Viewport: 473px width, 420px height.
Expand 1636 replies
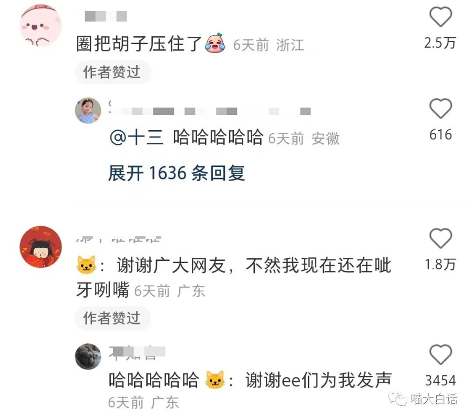click(x=177, y=173)
